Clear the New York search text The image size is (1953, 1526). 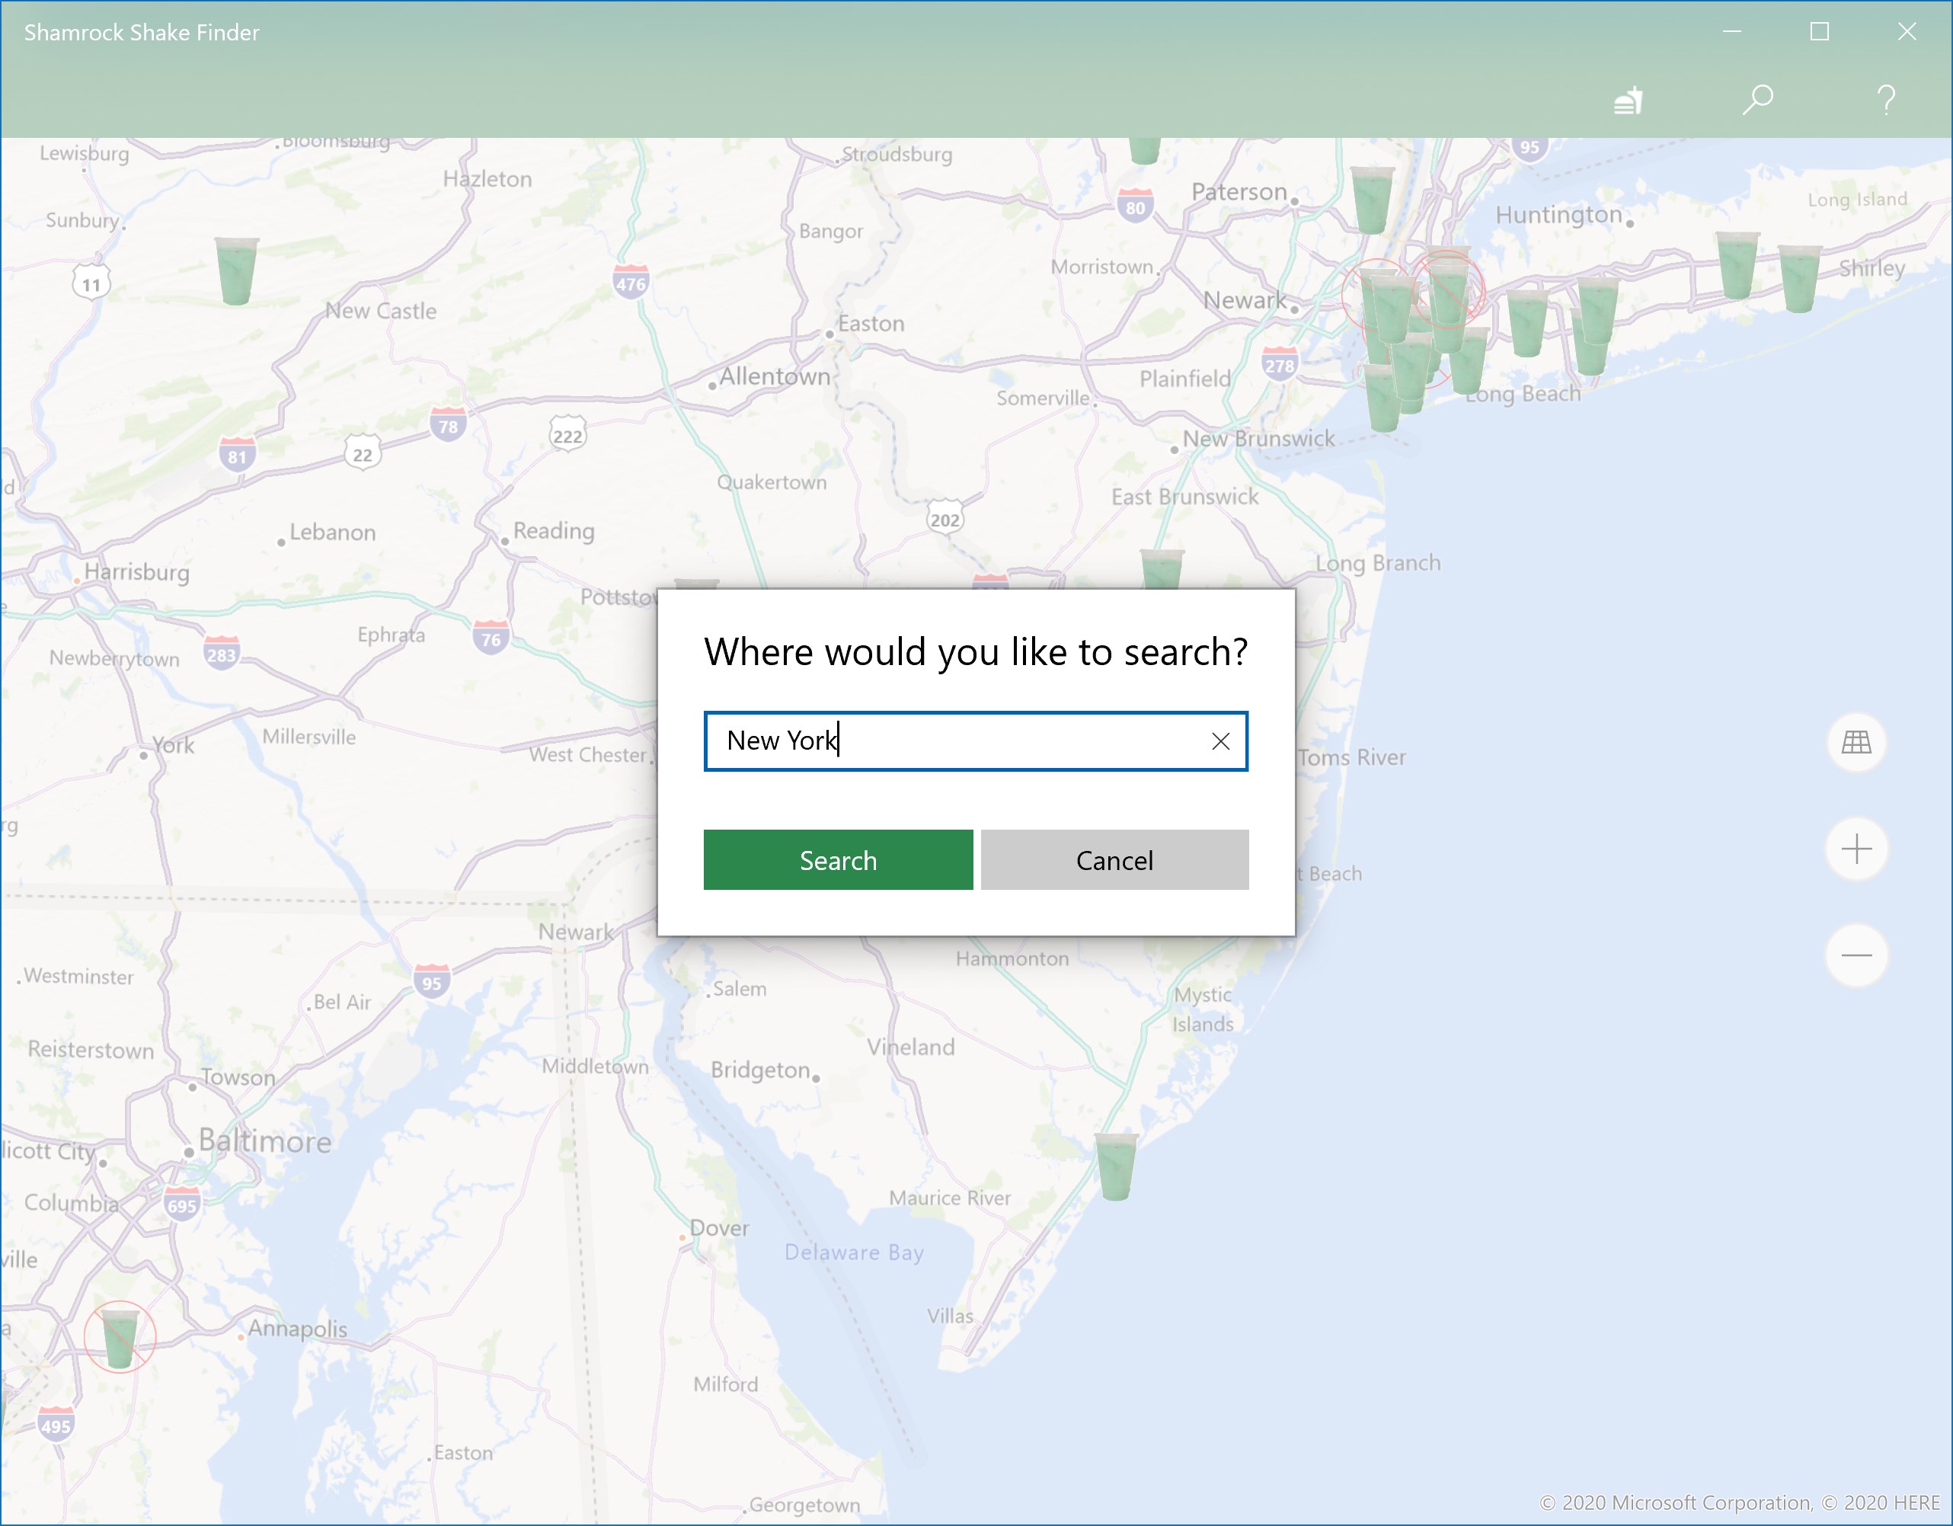click(1219, 741)
